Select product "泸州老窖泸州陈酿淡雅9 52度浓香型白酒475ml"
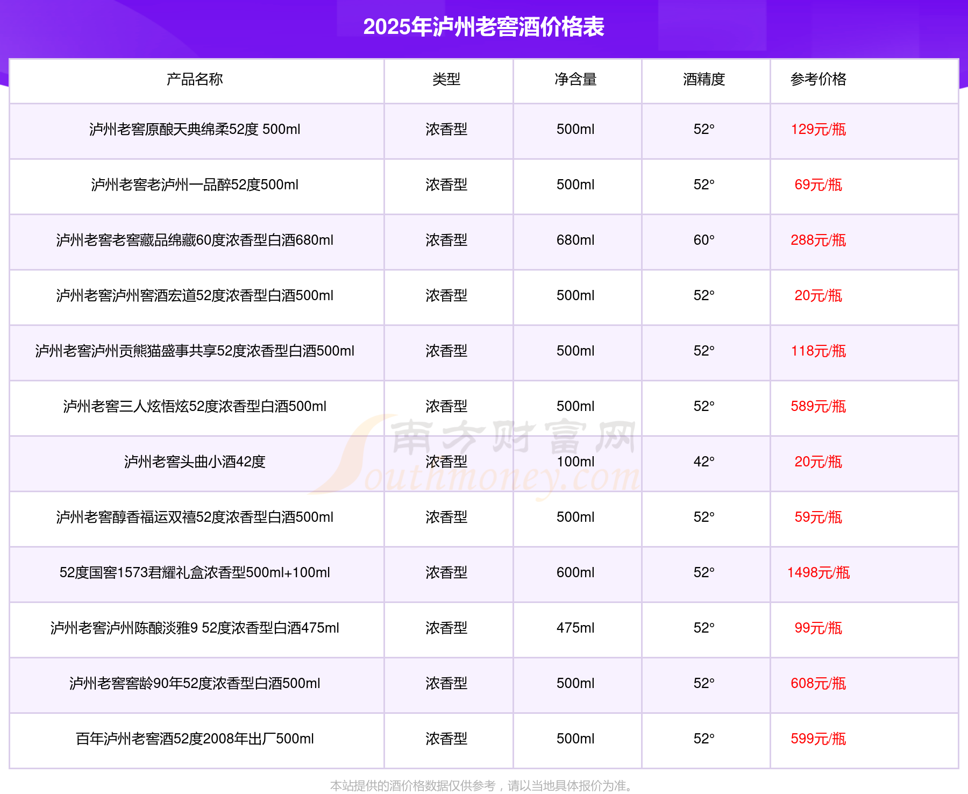 (x=195, y=628)
